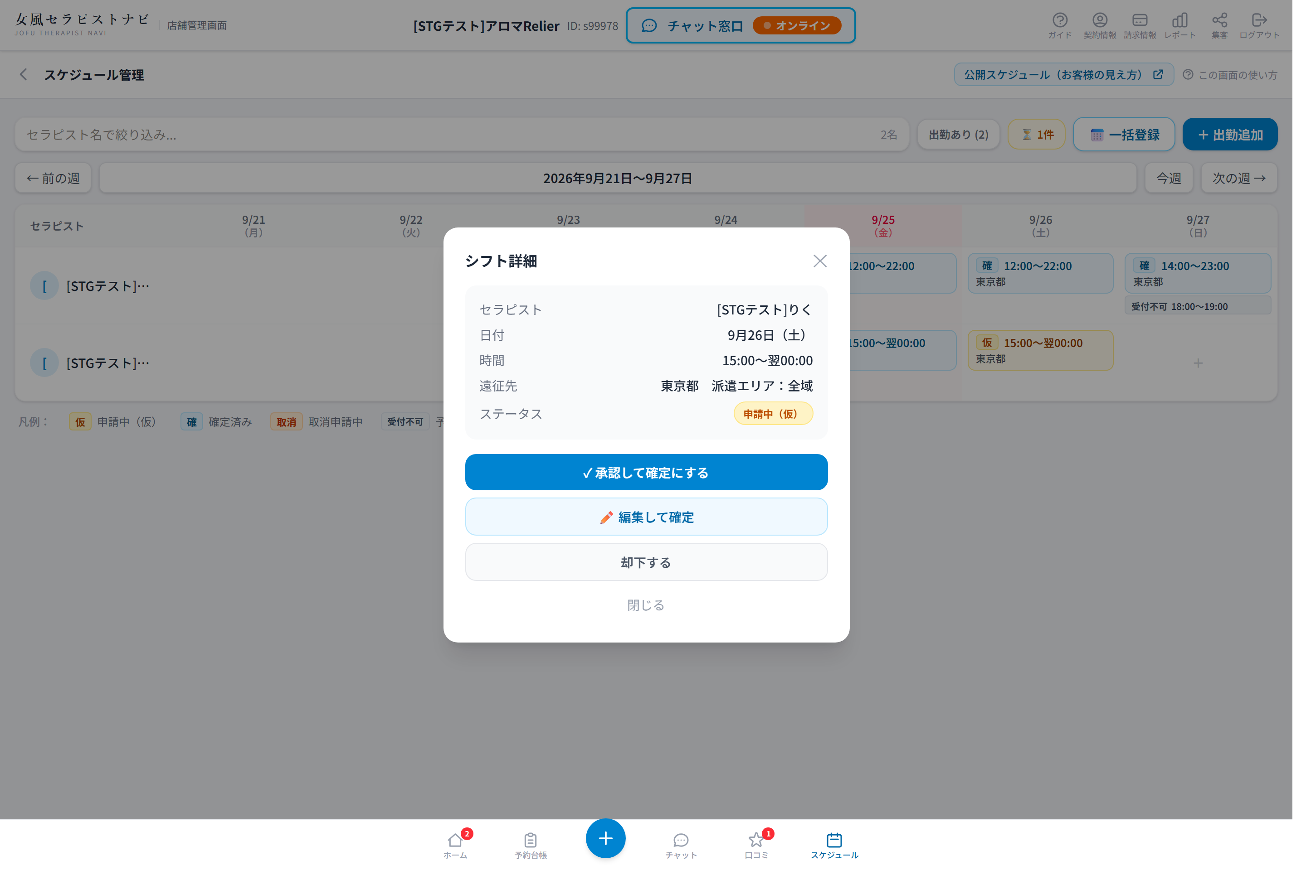Open the ガイド help icon
The image size is (1306, 870).
[1060, 25]
